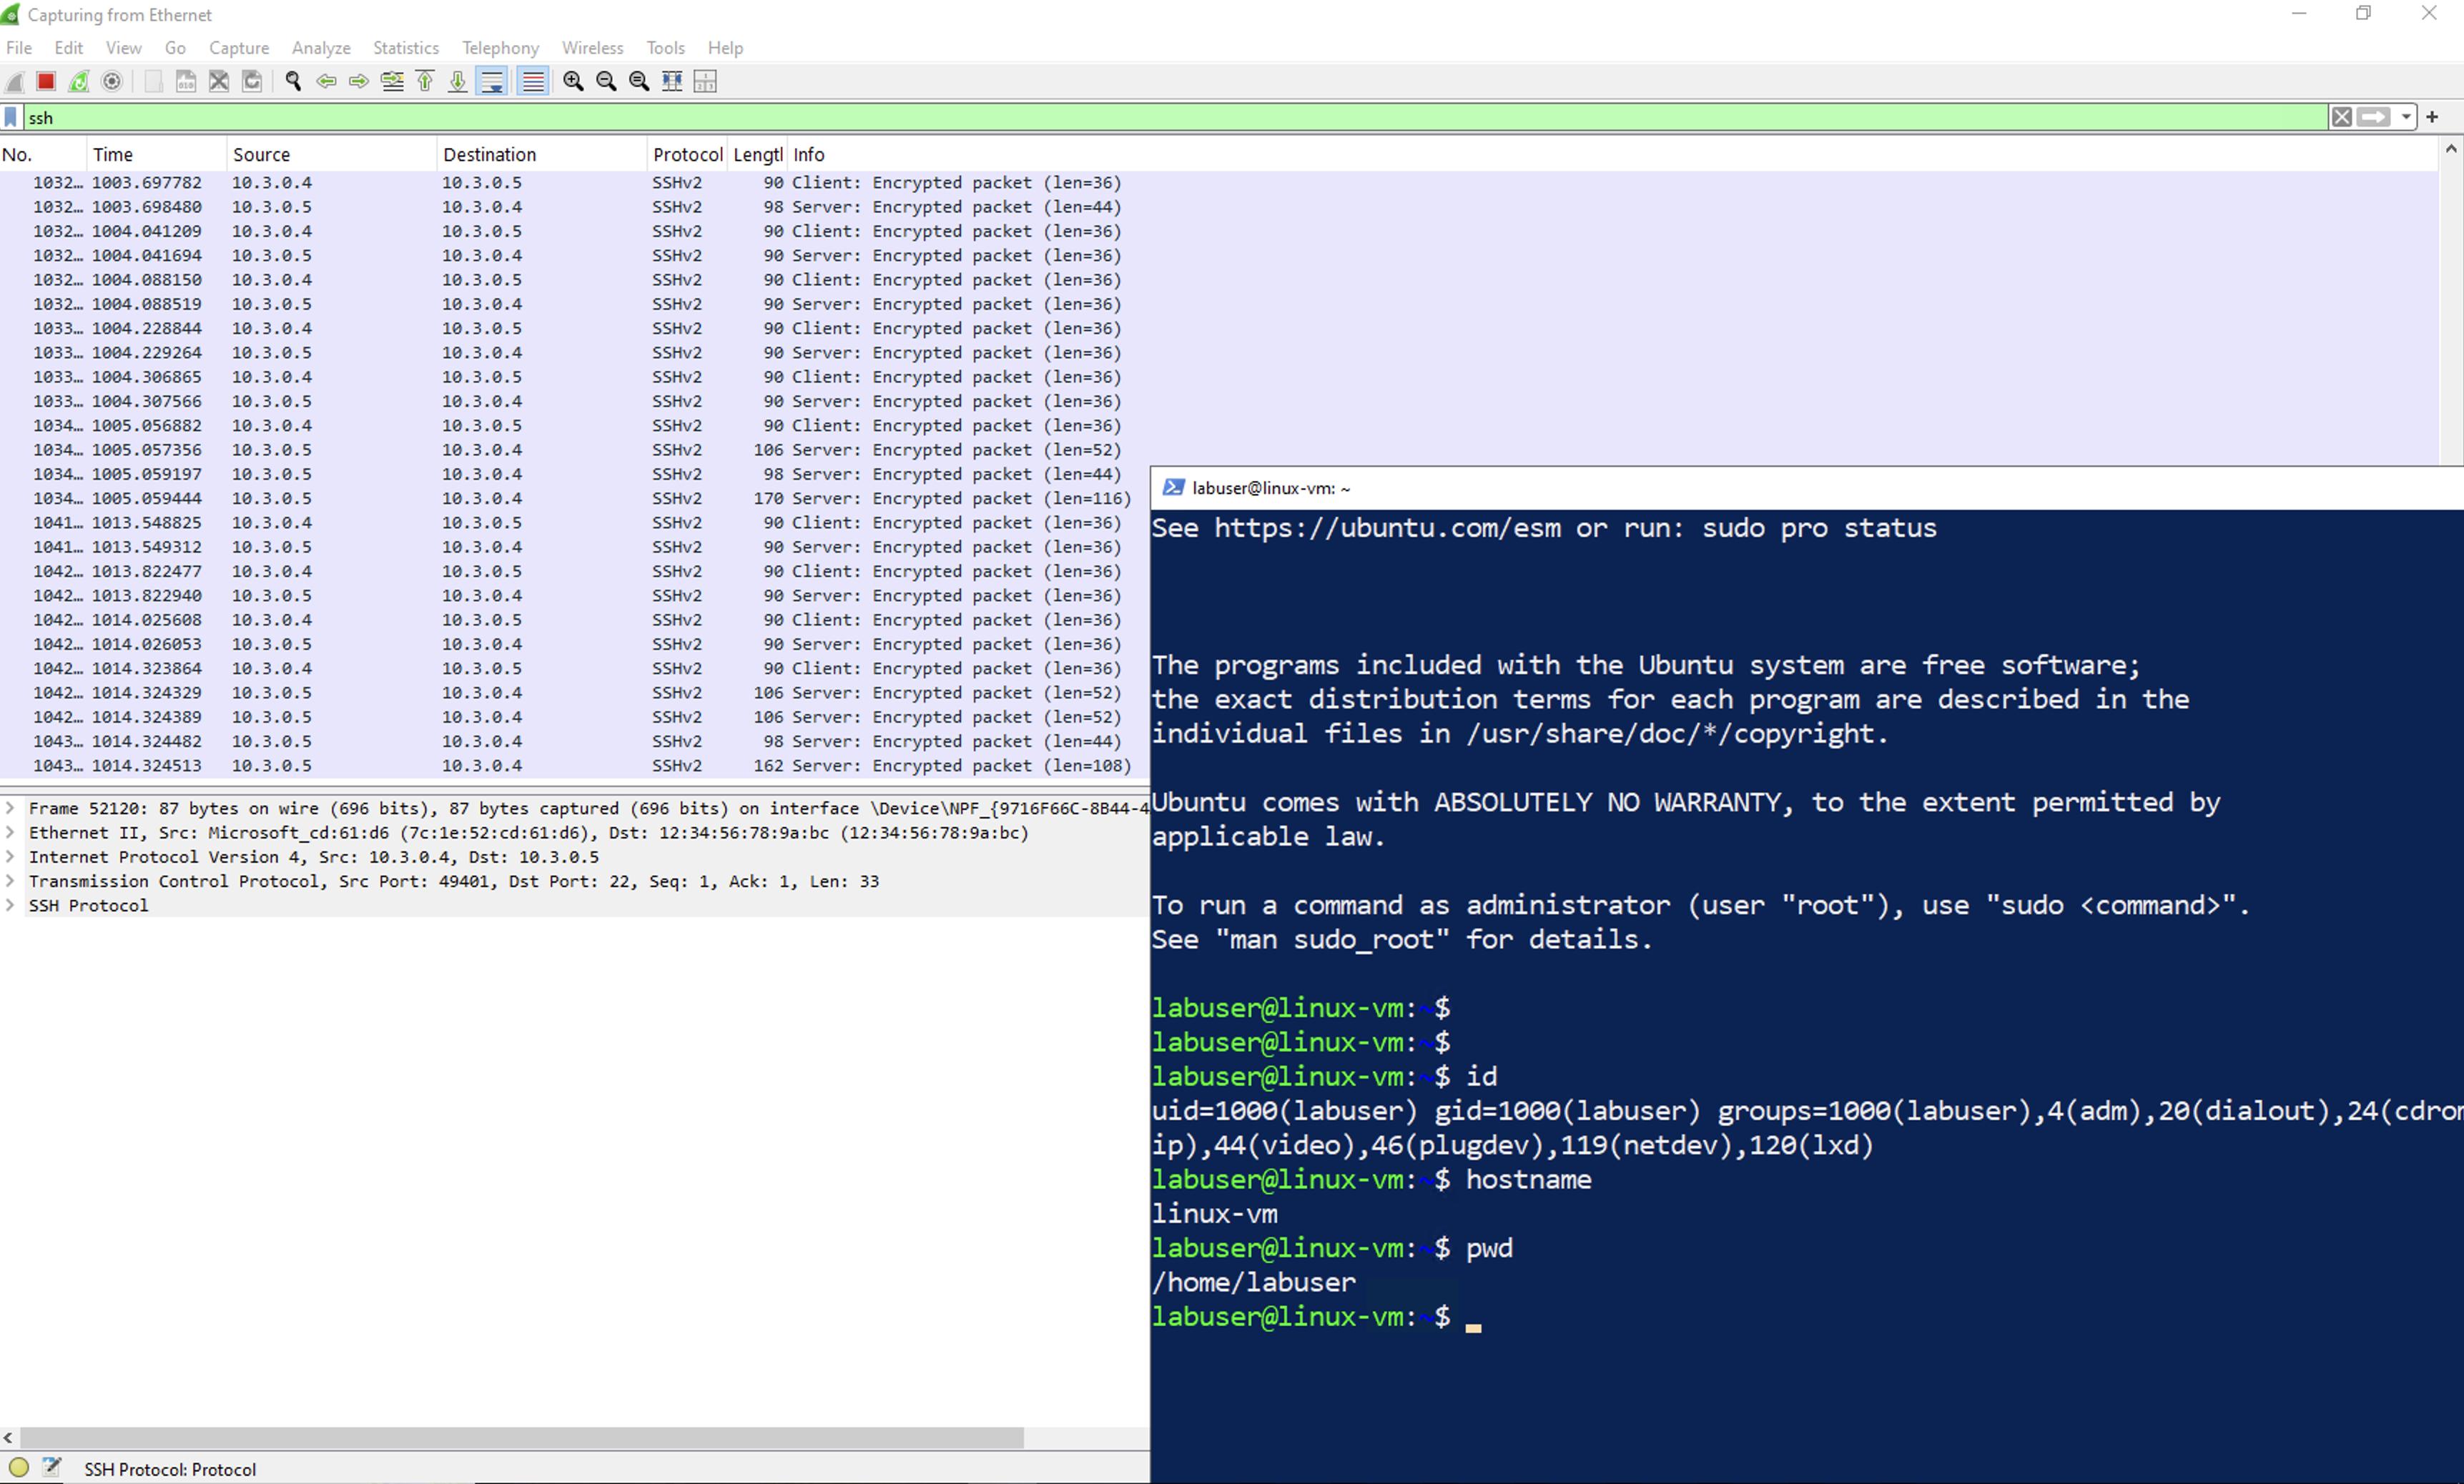Clear the ssh display filter
This screenshot has width=2464, height=1484.
pos(2341,118)
